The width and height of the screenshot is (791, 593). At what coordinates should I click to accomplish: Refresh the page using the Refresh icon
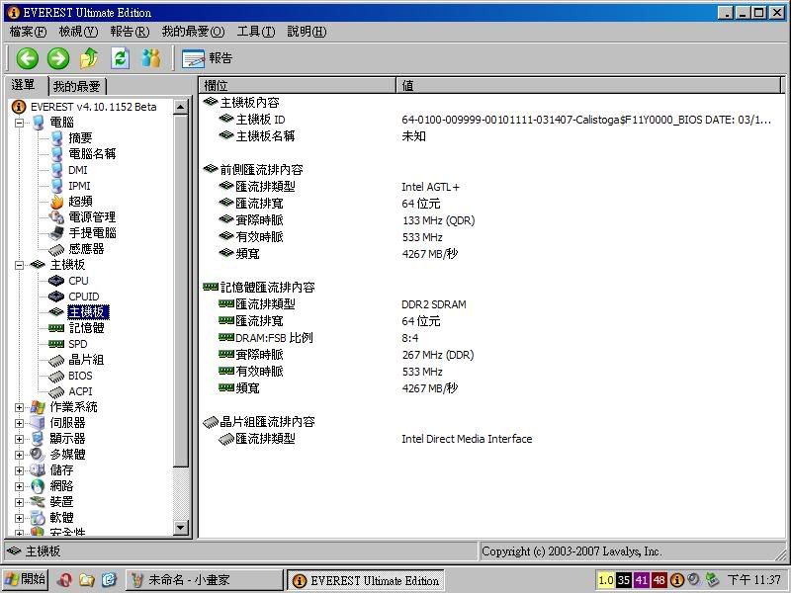121,58
